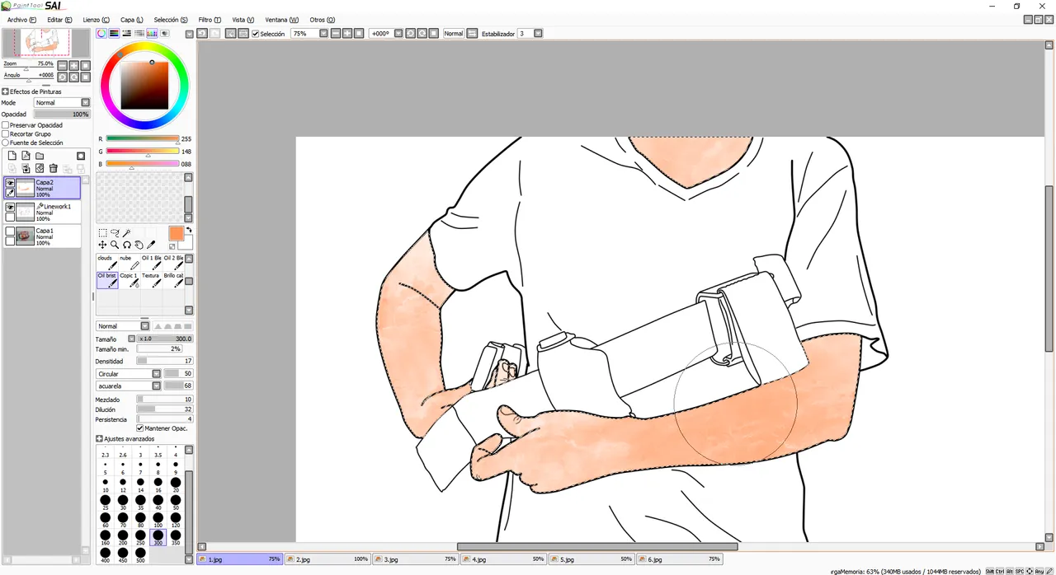
Task: Select the Capa1 layer
Action: 42,236
